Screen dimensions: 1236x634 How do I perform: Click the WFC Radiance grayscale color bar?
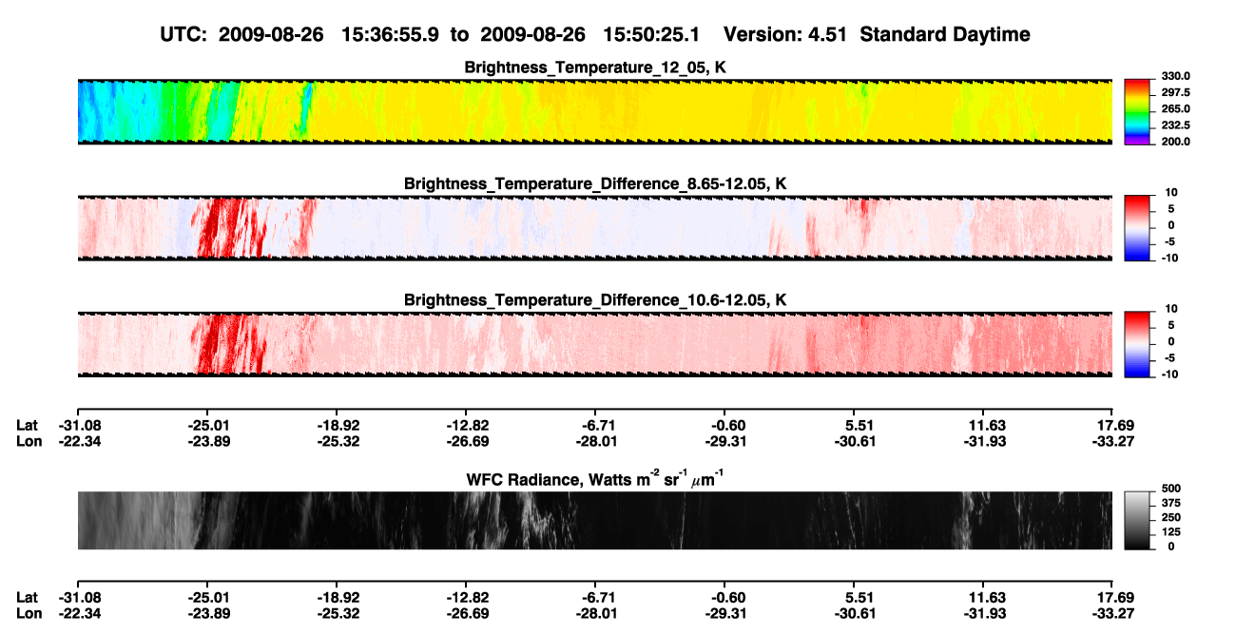point(1137,520)
